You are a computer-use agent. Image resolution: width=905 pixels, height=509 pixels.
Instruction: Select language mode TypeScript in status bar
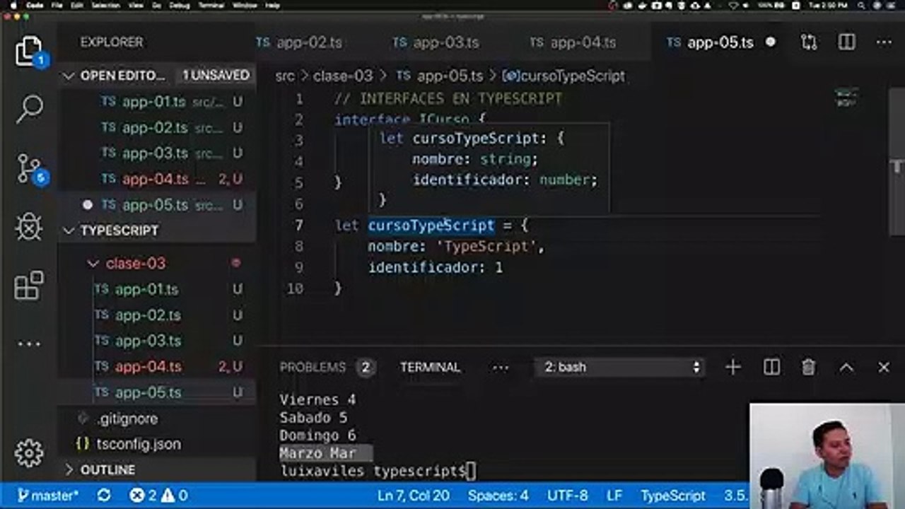[x=673, y=495]
